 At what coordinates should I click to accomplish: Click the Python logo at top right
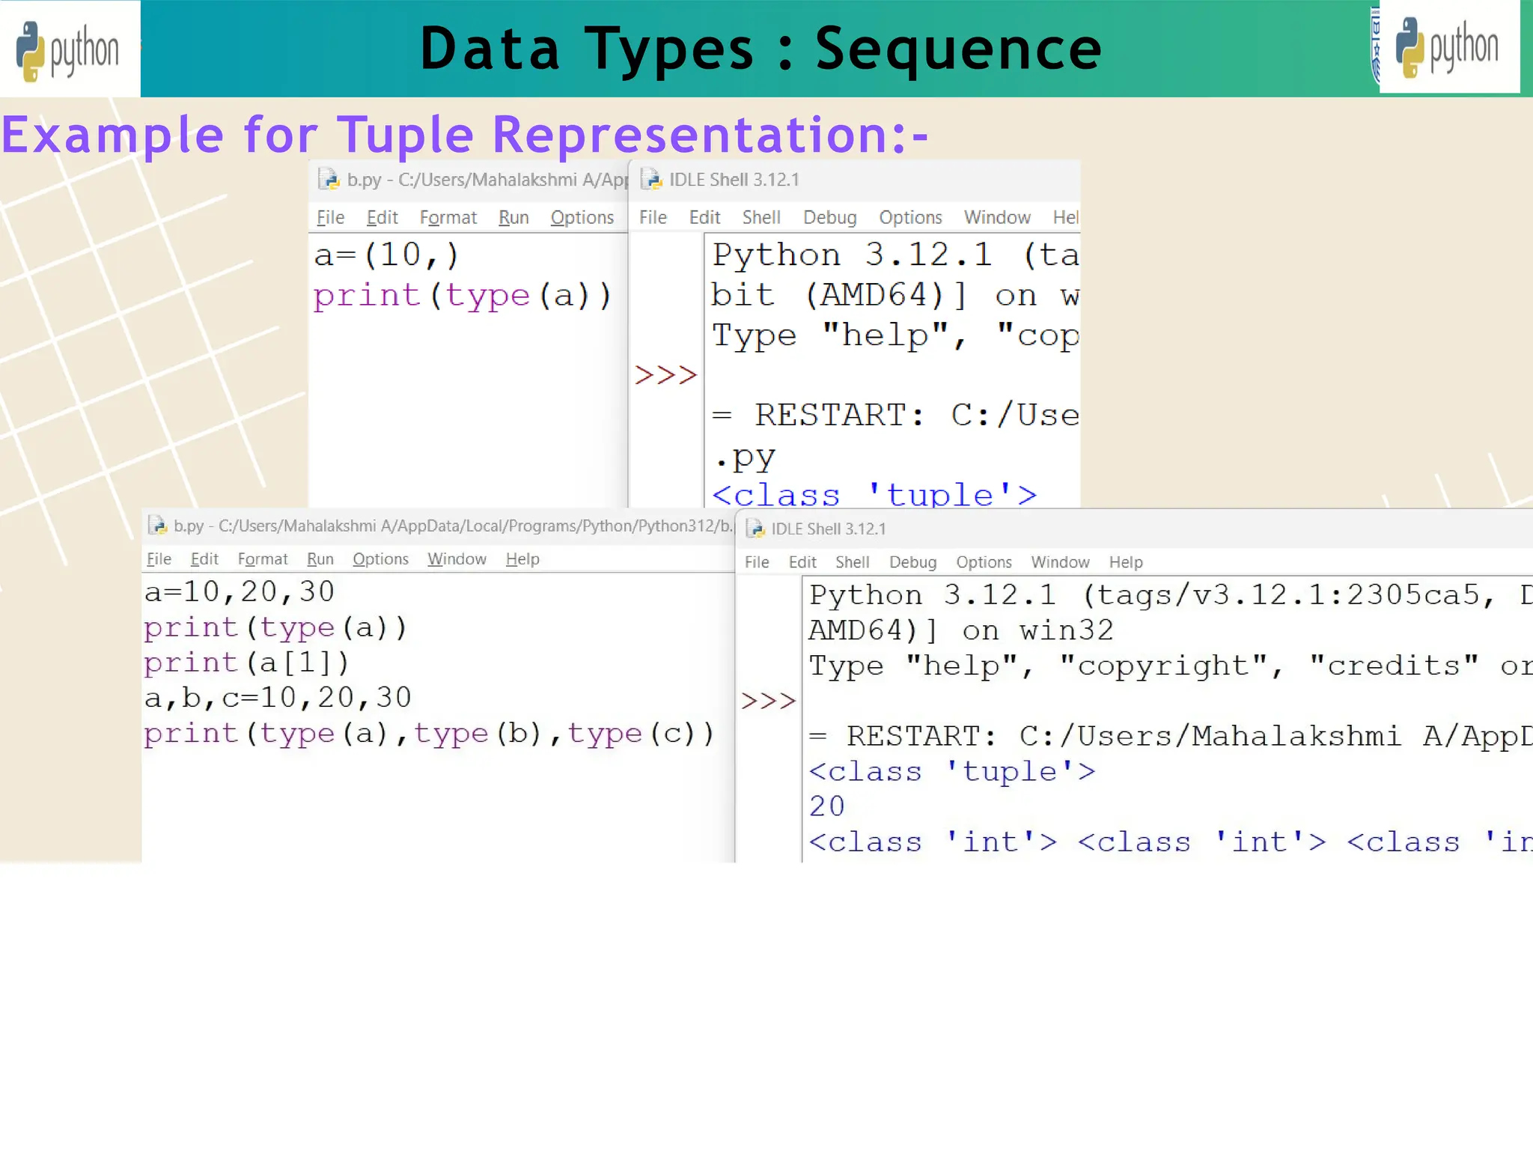point(1448,46)
